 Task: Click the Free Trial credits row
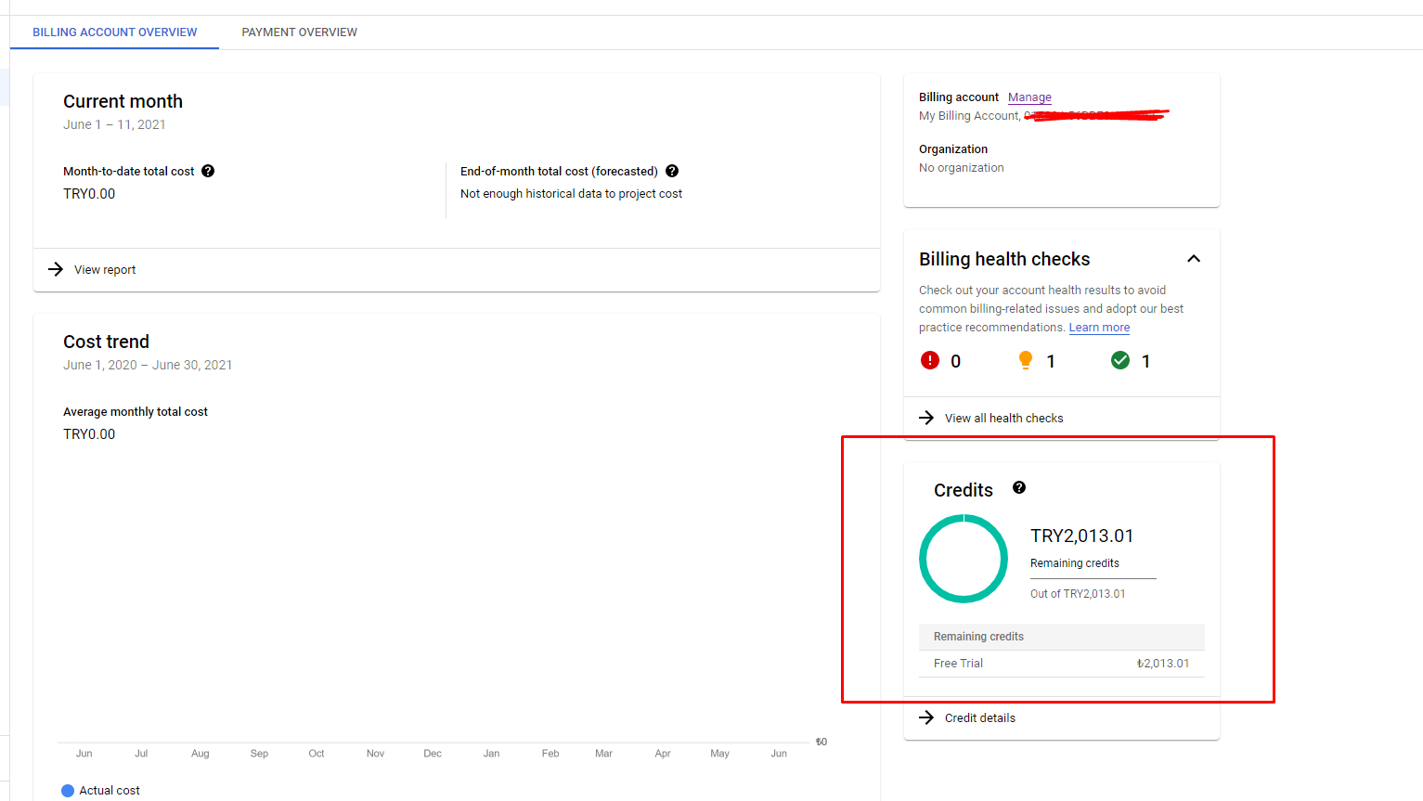(x=1062, y=664)
